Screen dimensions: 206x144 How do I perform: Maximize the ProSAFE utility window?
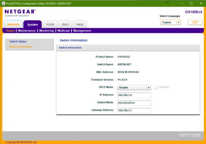tap(191, 3)
